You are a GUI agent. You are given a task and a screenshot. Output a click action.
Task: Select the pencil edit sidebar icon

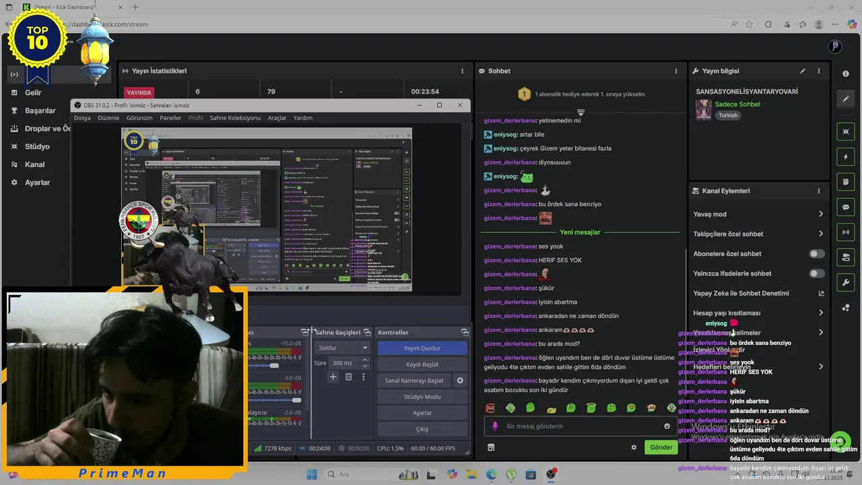846,99
